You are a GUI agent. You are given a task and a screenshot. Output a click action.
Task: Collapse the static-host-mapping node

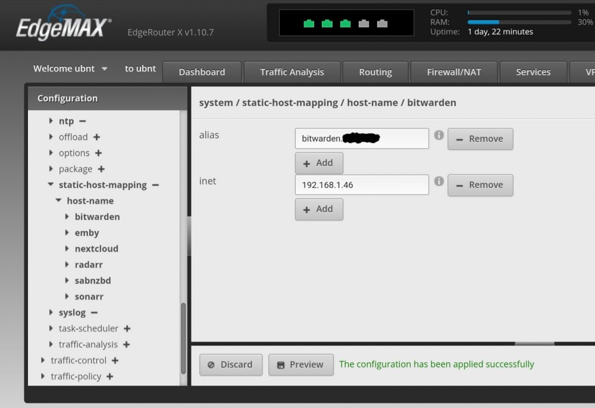point(51,184)
